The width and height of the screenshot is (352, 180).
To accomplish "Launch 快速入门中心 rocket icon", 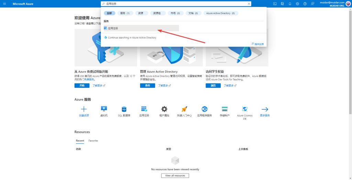I will [184, 109].
